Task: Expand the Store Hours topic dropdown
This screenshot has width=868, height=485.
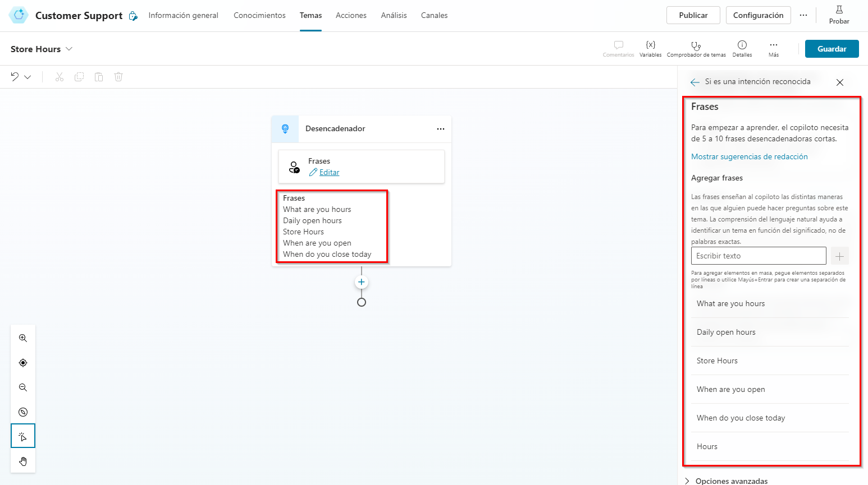Action: [x=69, y=49]
